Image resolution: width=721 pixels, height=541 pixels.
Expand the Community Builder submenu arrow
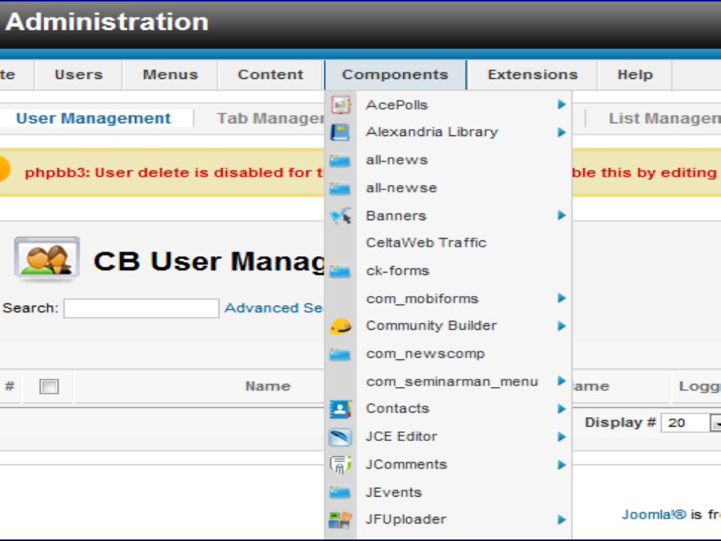(562, 326)
